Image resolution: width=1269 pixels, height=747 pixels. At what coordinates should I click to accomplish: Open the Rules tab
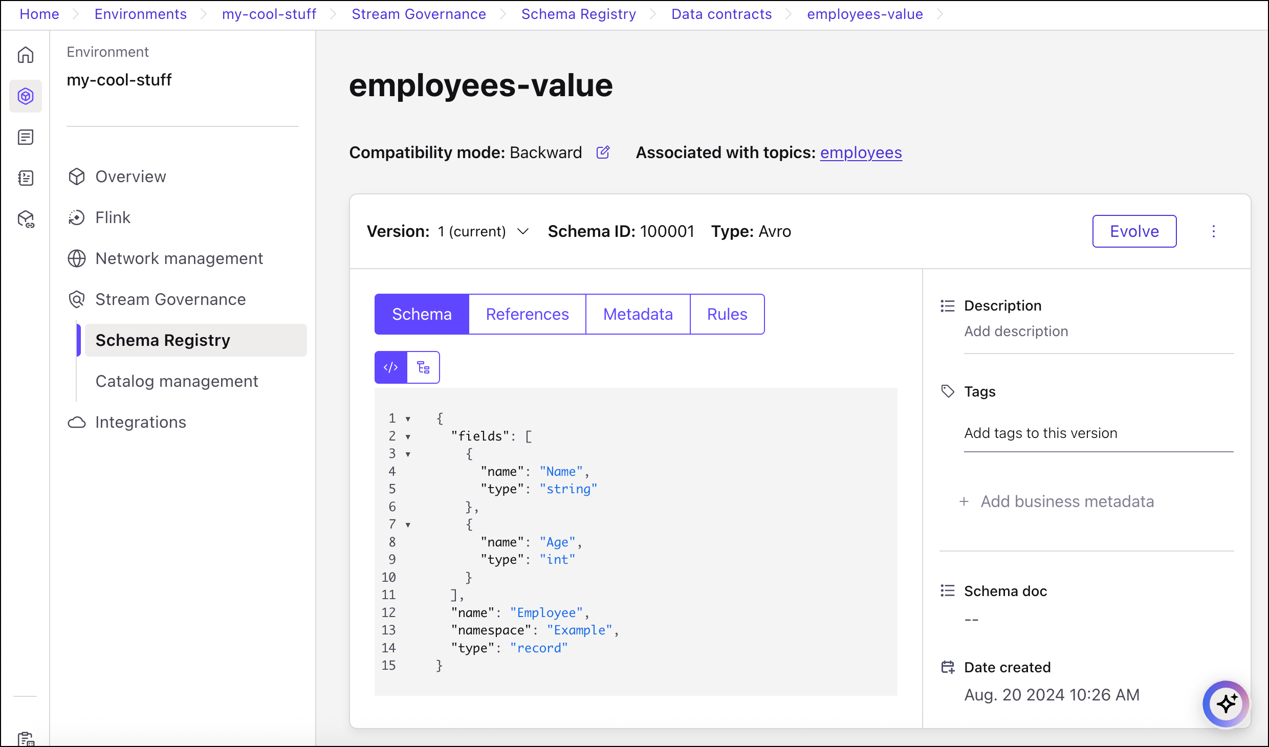tap(727, 314)
